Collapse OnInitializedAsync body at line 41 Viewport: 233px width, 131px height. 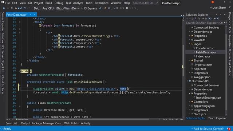point(20,86)
